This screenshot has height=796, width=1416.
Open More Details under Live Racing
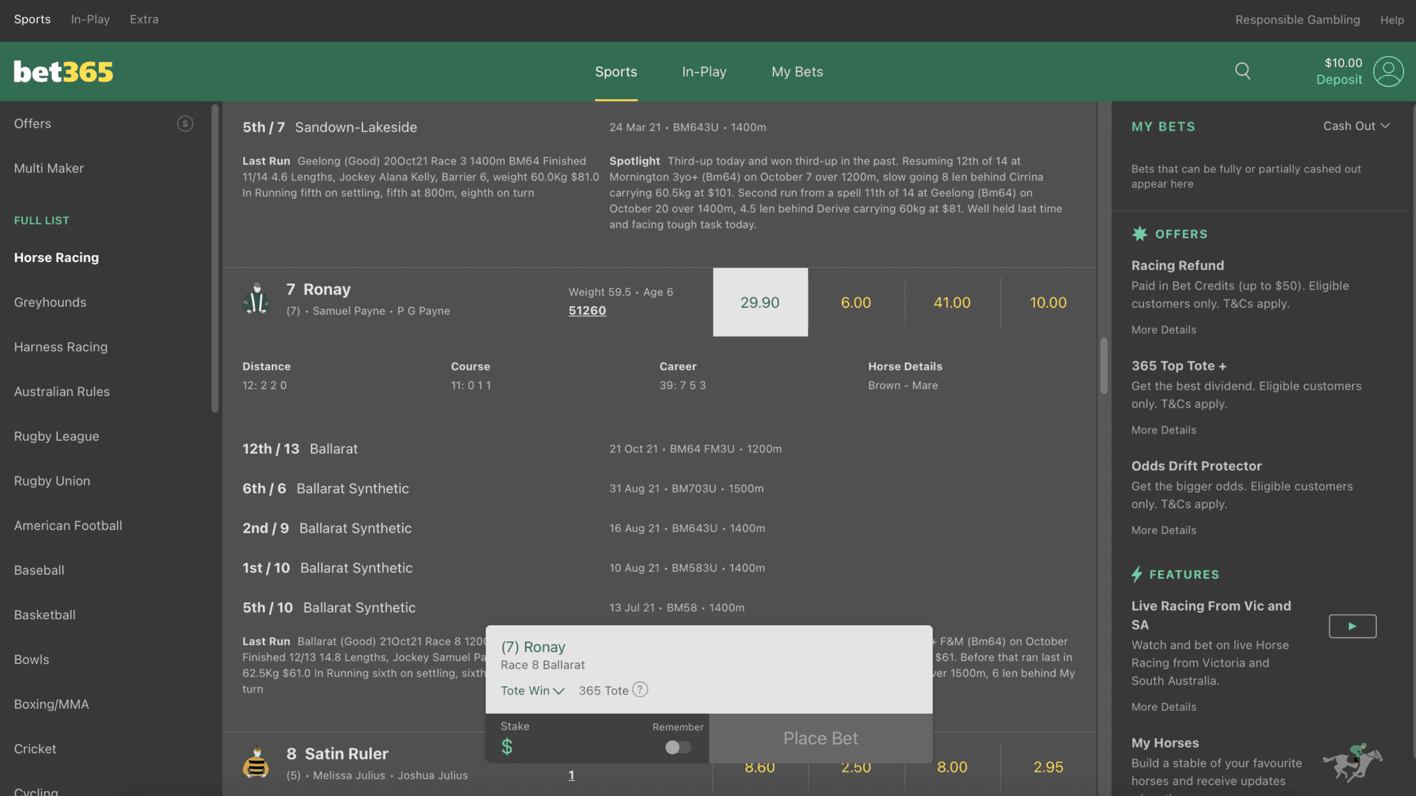(1164, 707)
